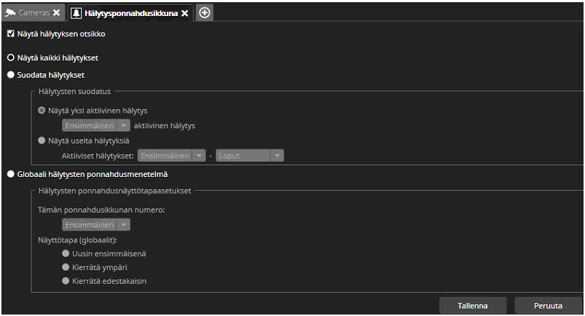Select the Hälytysponnahdusikkuna tab
The width and height of the screenshot is (585, 316).
click(131, 13)
